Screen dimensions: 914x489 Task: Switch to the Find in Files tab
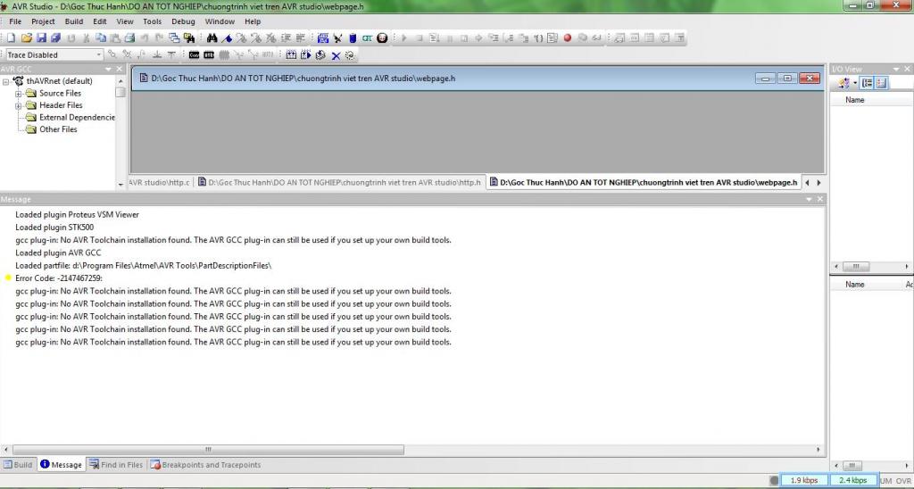coord(115,465)
